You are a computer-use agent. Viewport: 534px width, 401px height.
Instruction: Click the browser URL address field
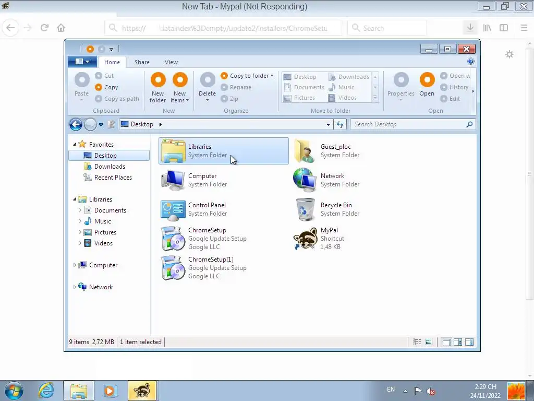click(223, 28)
